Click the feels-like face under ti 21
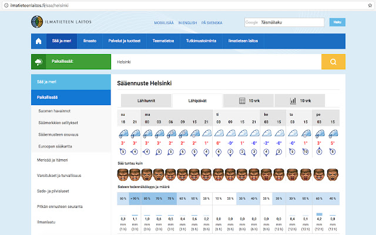This screenshot has width=376, height=235. pos(254,175)
